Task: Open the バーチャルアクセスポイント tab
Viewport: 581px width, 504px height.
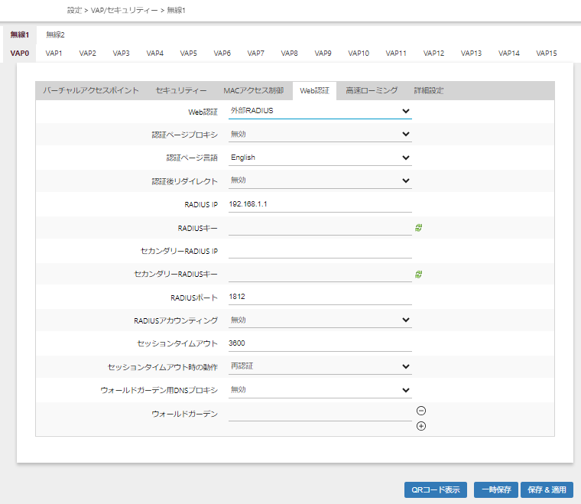Action: 91,91
